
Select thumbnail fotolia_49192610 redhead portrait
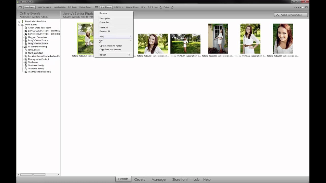(283, 39)
